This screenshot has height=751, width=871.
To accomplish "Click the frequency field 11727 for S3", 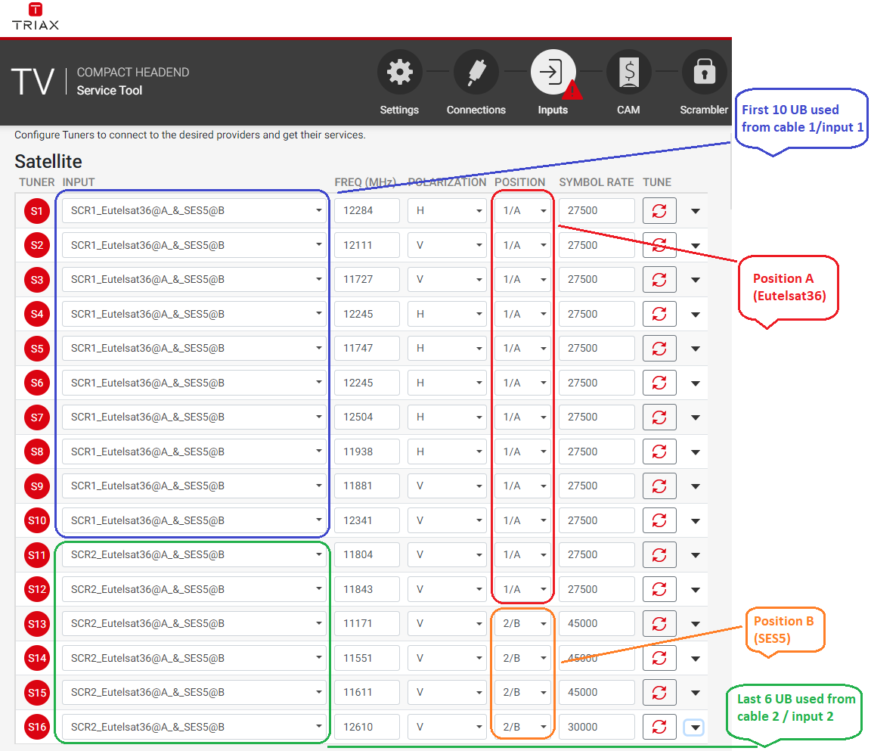I will (x=367, y=280).
